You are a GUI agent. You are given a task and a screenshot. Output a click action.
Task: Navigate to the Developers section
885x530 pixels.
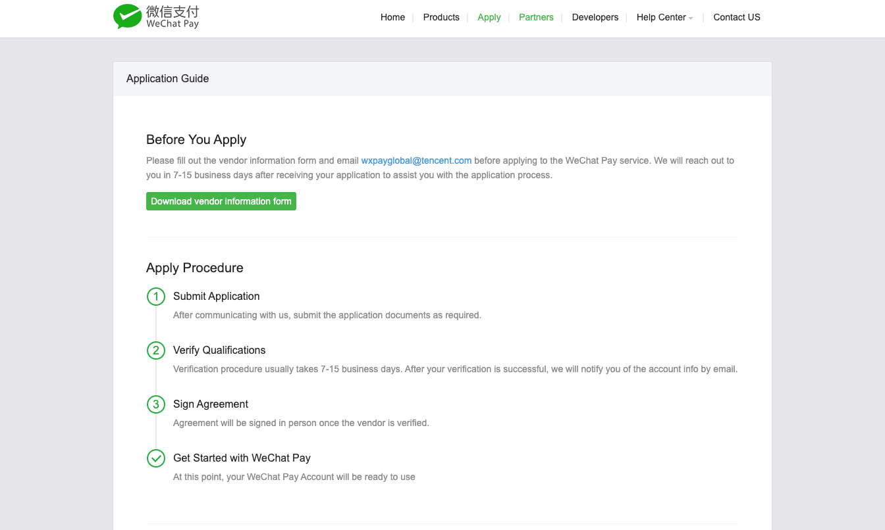pos(595,18)
